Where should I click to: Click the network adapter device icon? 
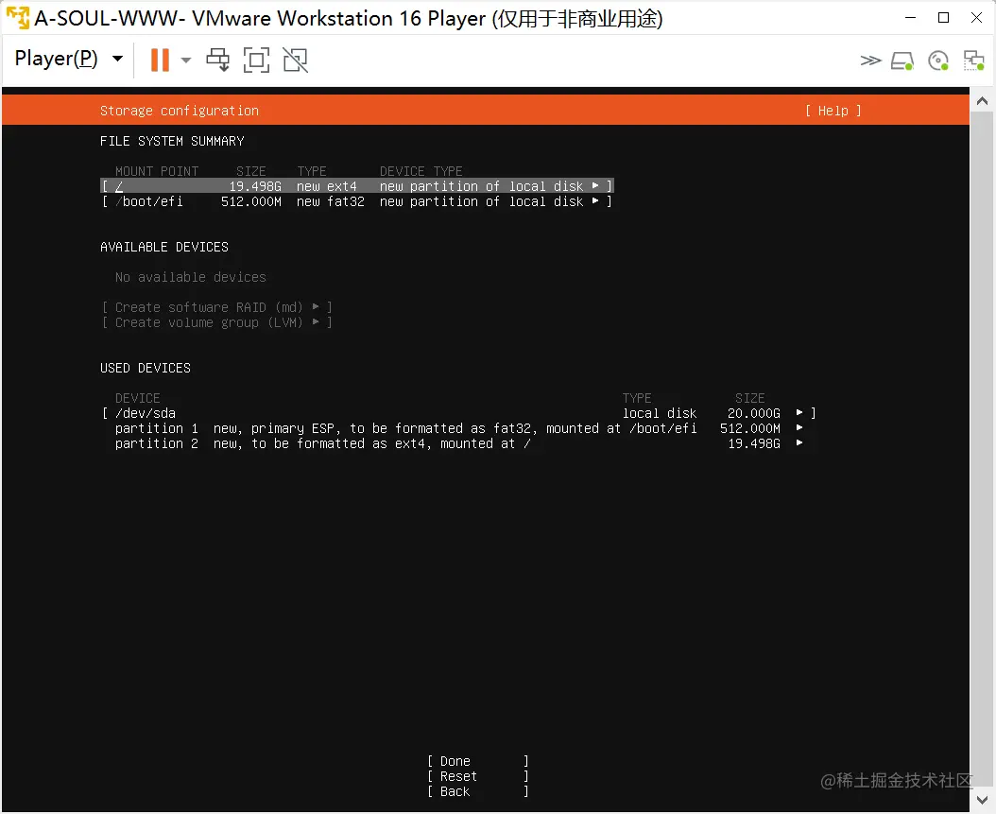coord(973,61)
